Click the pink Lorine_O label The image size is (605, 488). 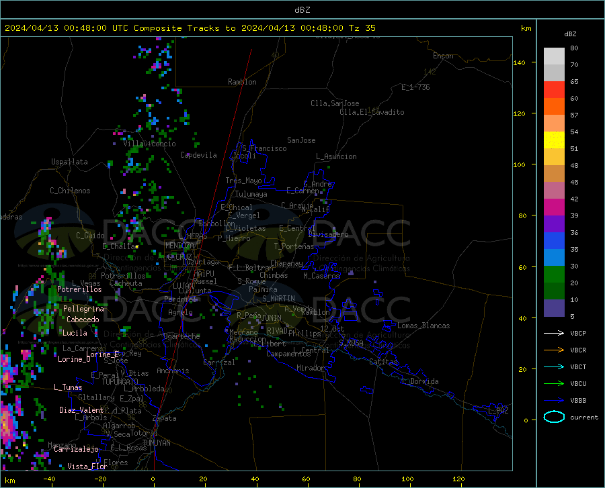74,359
